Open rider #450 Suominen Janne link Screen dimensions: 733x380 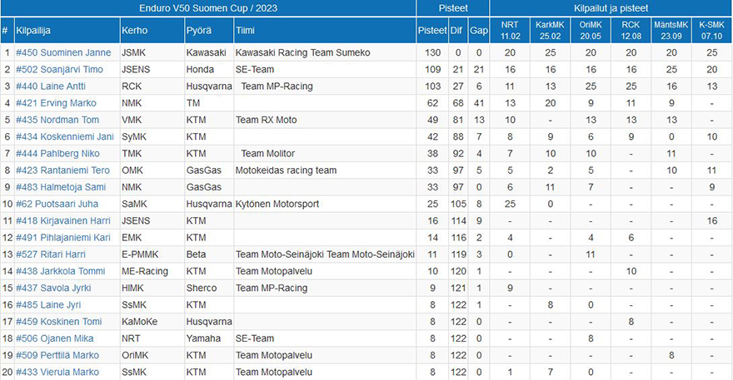(63, 52)
